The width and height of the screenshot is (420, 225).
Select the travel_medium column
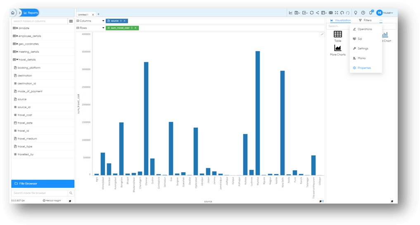[27, 139]
